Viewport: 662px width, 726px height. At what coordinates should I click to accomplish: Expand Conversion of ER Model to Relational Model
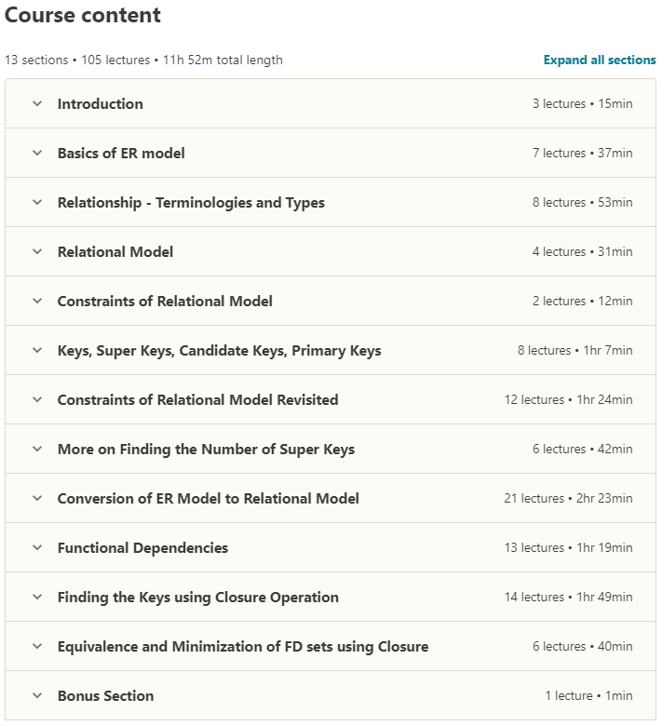point(208,499)
